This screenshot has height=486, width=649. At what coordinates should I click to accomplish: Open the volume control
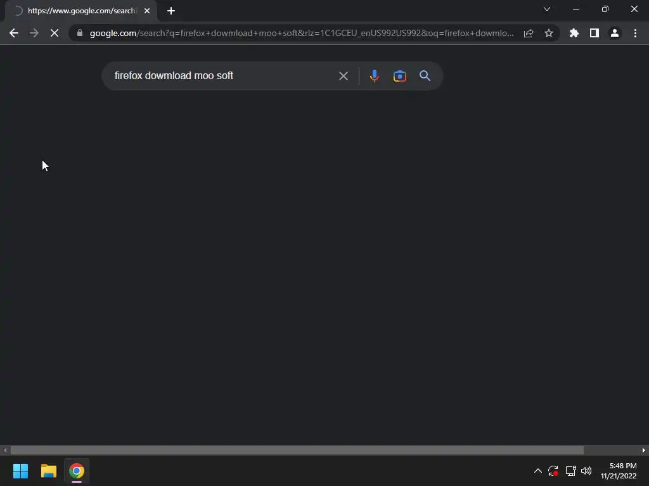(586, 471)
